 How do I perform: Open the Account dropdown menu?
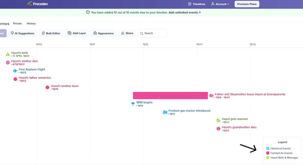point(220,4)
